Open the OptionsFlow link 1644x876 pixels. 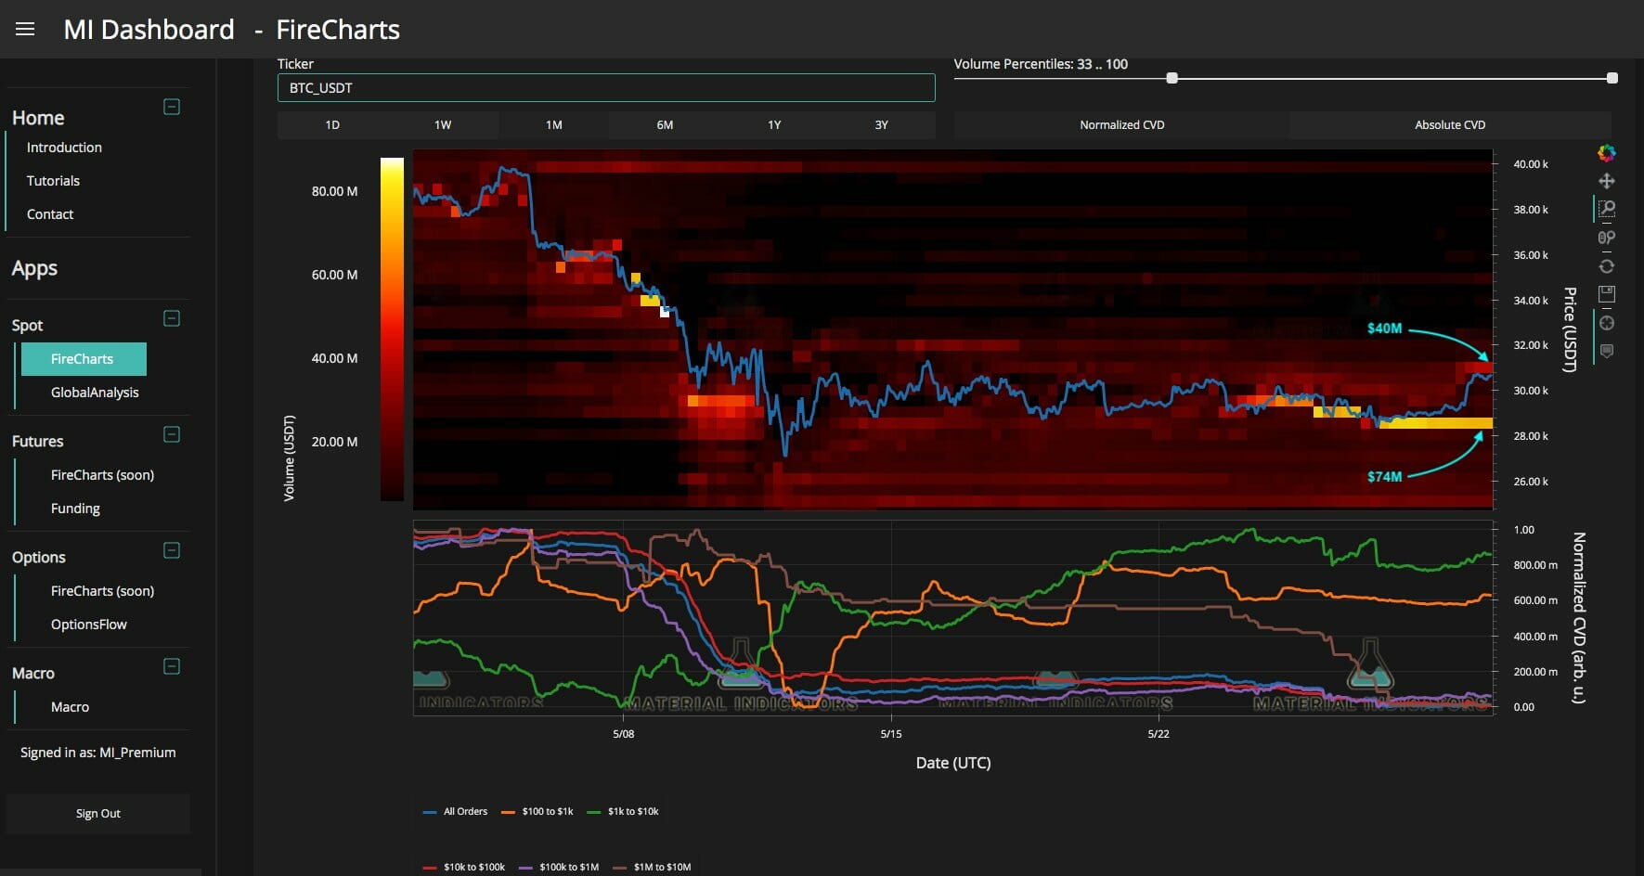(89, 625)
